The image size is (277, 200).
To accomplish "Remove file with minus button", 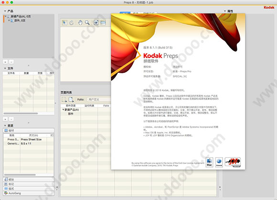I will point(11,119).
